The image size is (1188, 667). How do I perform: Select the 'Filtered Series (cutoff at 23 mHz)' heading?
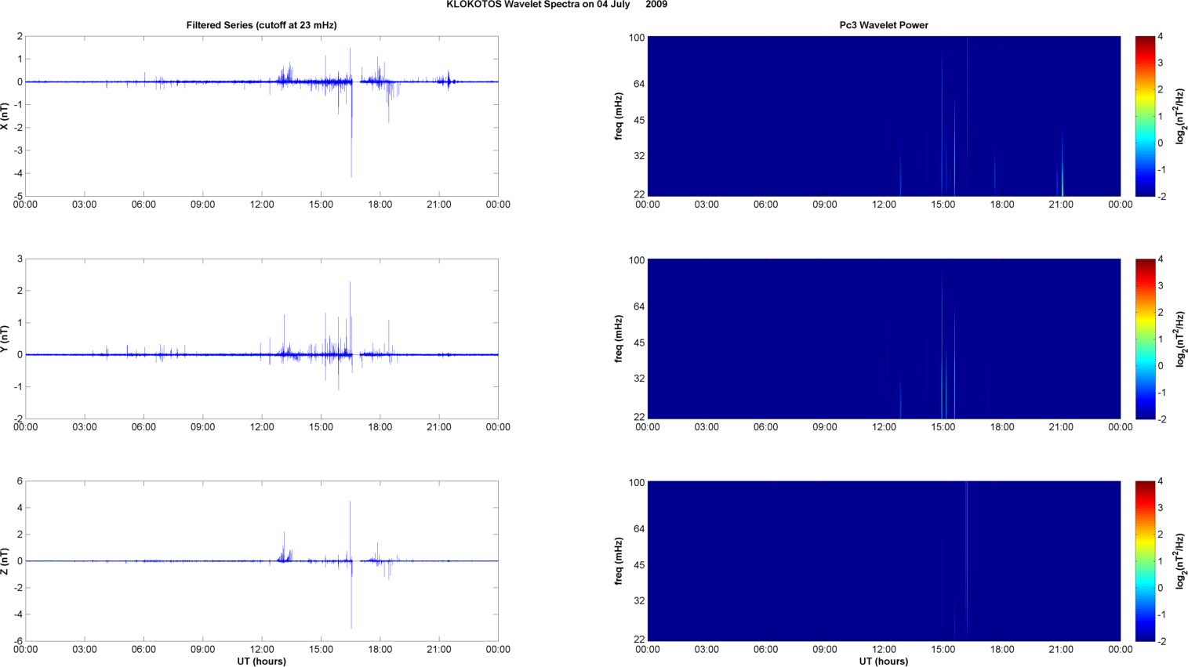(262, 25)
